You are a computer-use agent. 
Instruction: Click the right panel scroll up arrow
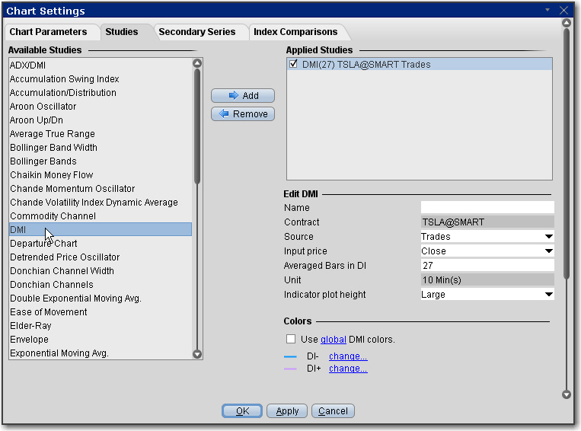566,23
